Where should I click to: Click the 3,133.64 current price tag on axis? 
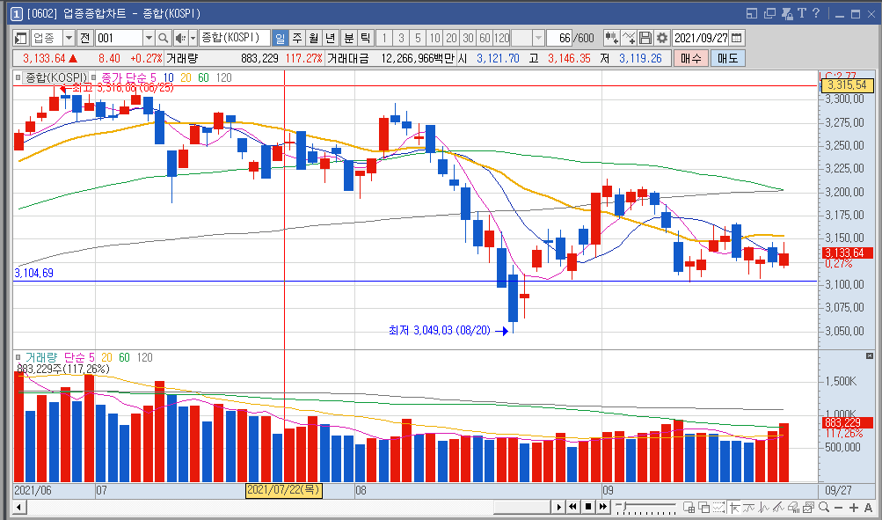click(848, 253)
